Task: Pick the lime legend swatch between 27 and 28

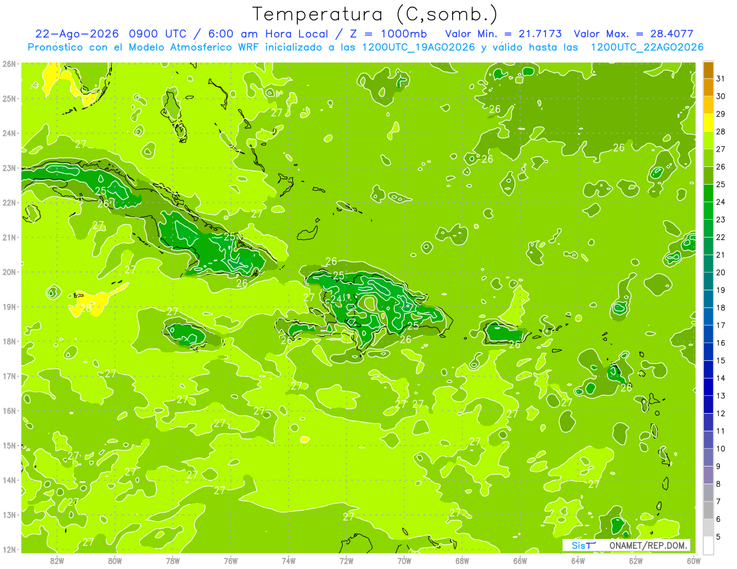Action: [708, 141]
